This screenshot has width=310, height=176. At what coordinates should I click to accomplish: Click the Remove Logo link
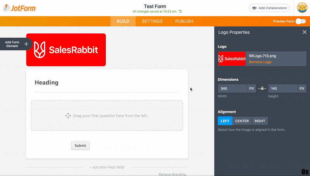click(x=260, y=62)
